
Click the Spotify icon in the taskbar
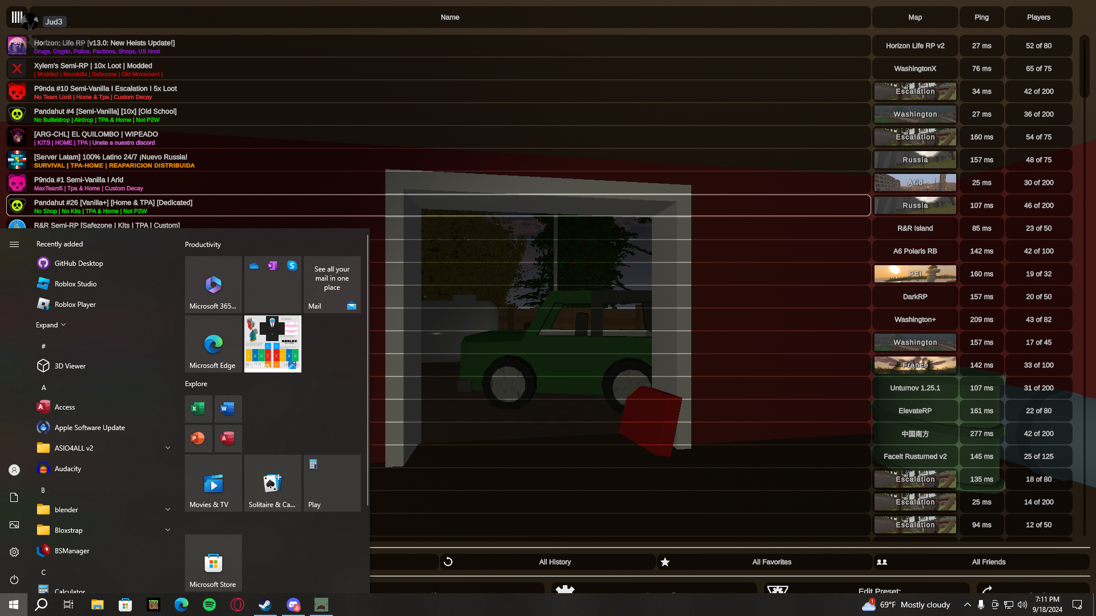(x=209, y=605)
